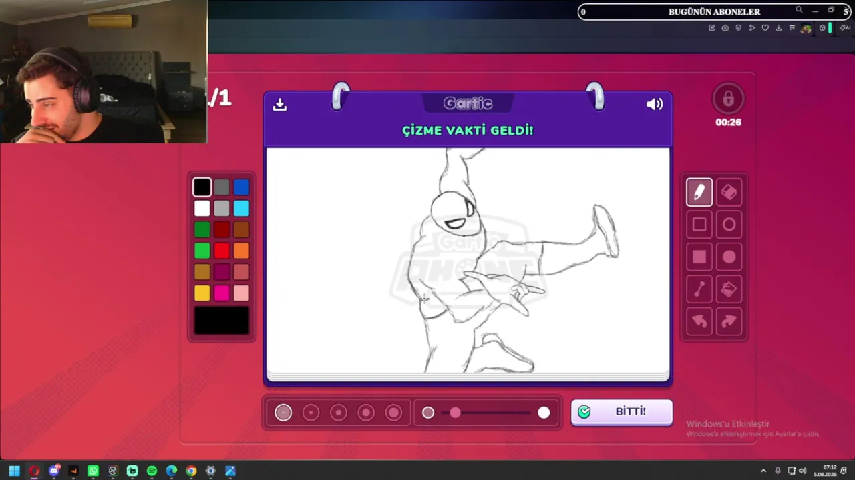
Task: Click the streamer webcam feed
Action: [104, 71]
